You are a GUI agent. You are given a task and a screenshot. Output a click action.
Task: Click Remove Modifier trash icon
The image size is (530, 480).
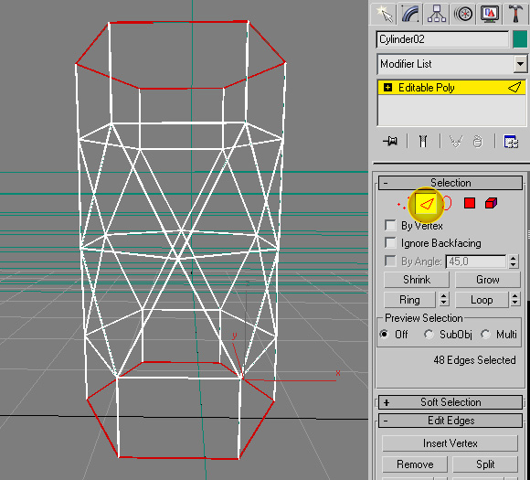pyautogui.click(x=477, y=142)
